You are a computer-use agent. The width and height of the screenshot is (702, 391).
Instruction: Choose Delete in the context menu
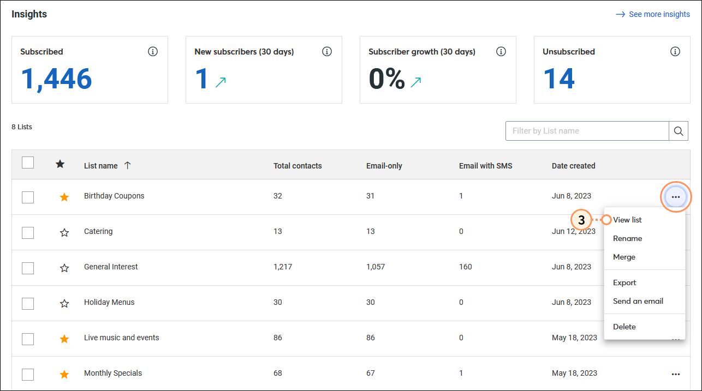click(624, 326)
